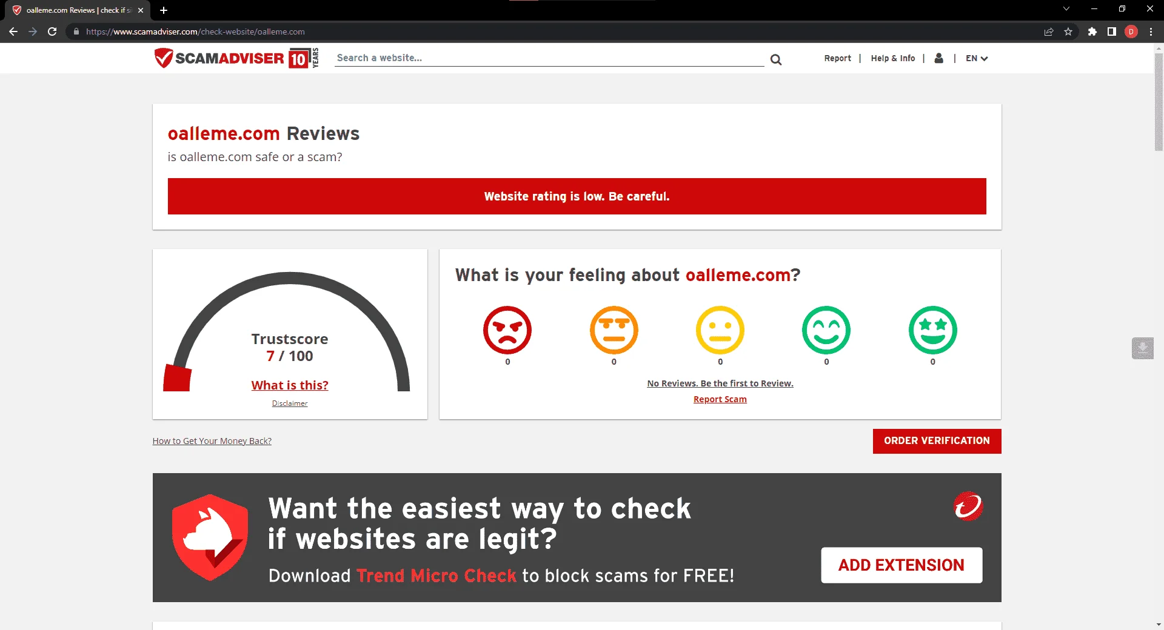View site info via the lock icon
Viewport: 1164px width, 630px height.
point(76,31)
